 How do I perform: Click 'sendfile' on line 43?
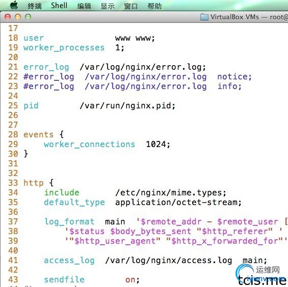(64, 280)
